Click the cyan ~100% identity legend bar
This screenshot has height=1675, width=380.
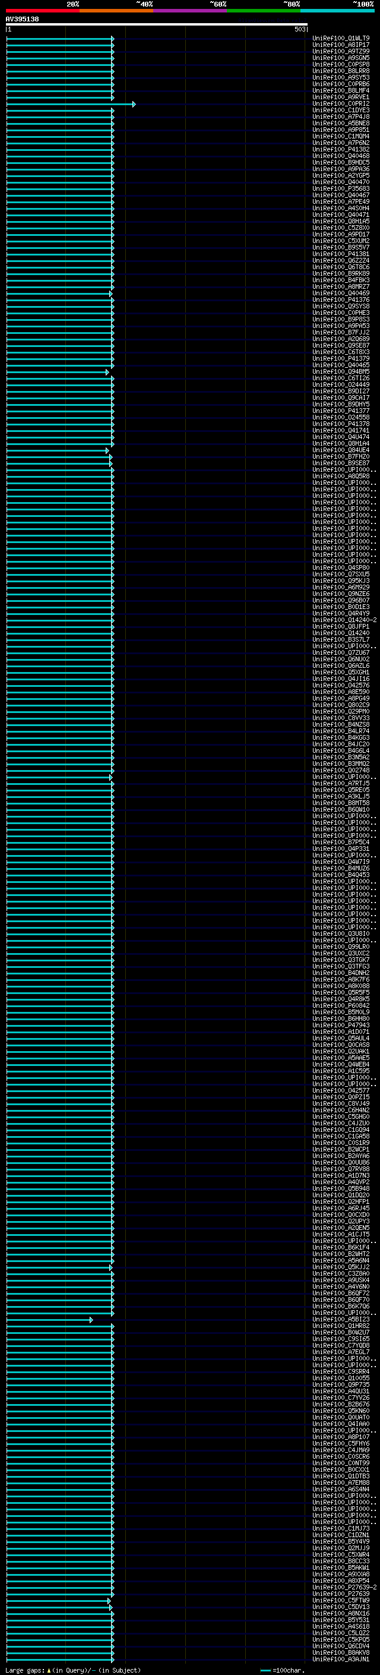coord(337,11)
